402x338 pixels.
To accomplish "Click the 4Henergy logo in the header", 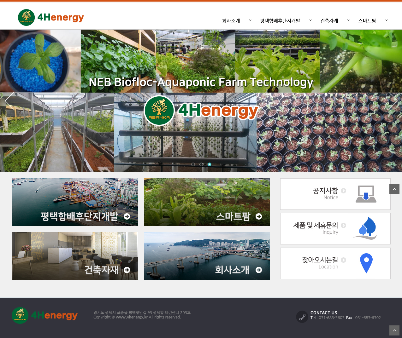I will point(51,17).
